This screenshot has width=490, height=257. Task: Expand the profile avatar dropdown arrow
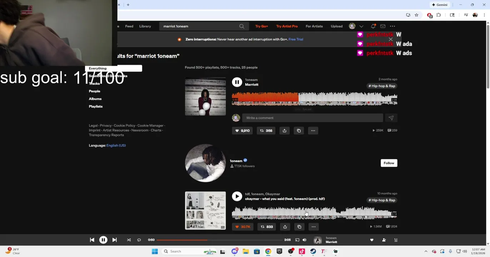pyautogui.click(x=361, y=26)
